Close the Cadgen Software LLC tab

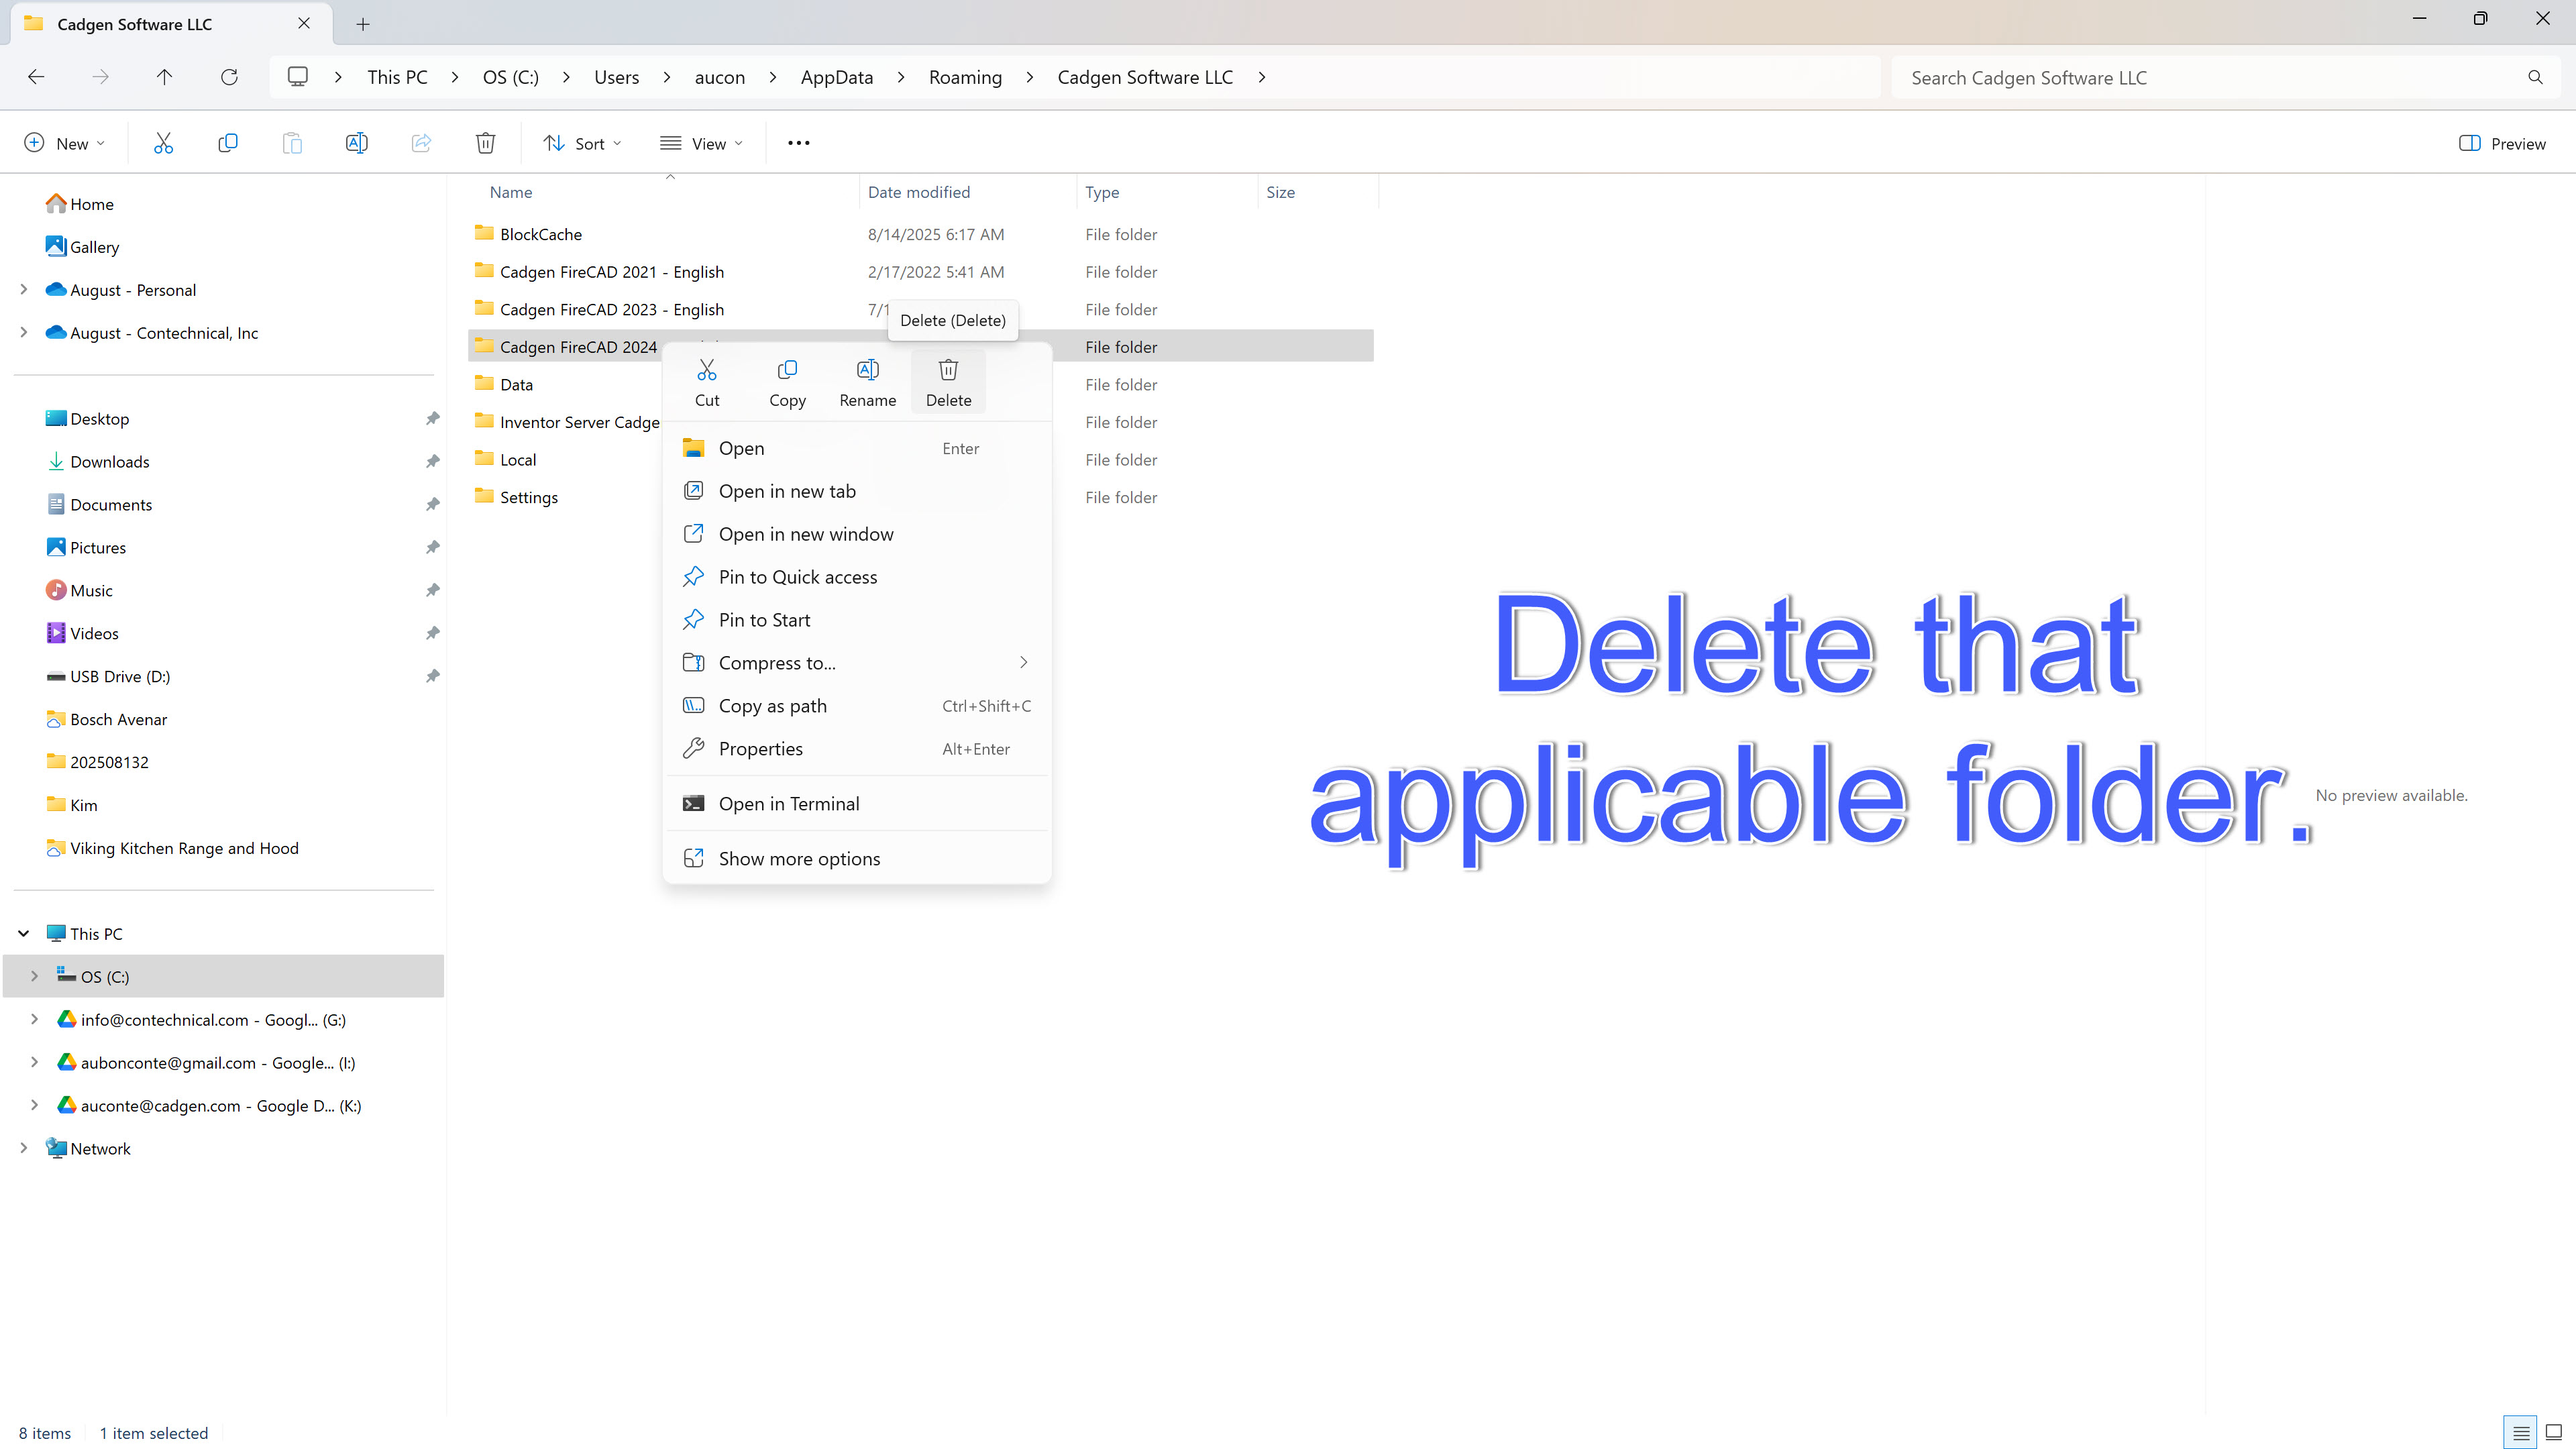click(304, 23)
